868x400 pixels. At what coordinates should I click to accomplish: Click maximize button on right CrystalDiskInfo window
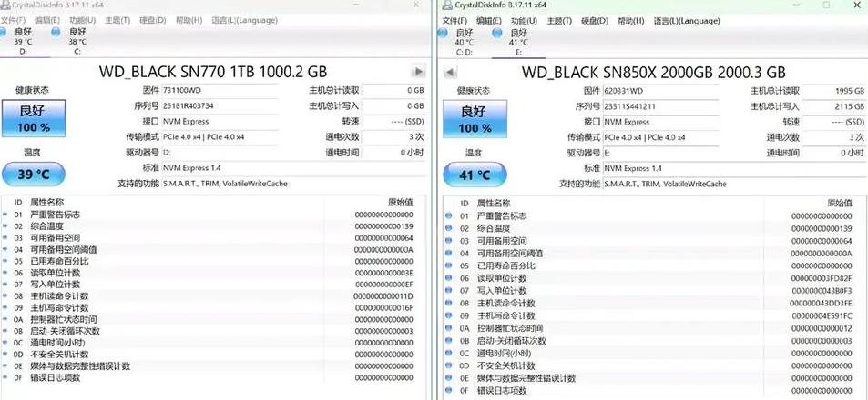tap(826, 5)
